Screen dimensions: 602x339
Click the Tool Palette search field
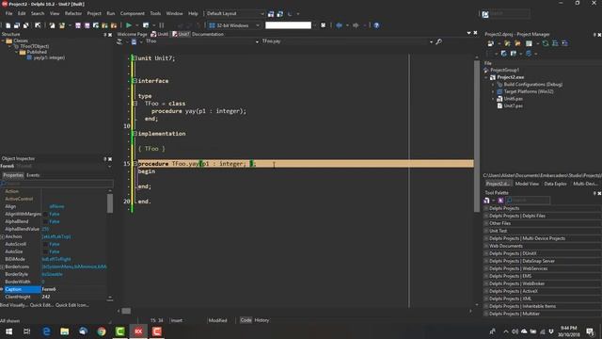coord(529,201)
